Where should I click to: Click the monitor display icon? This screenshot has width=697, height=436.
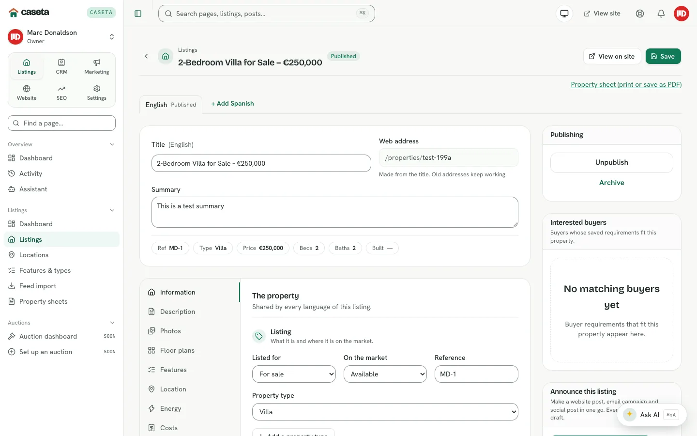click(x=564, y=14)
